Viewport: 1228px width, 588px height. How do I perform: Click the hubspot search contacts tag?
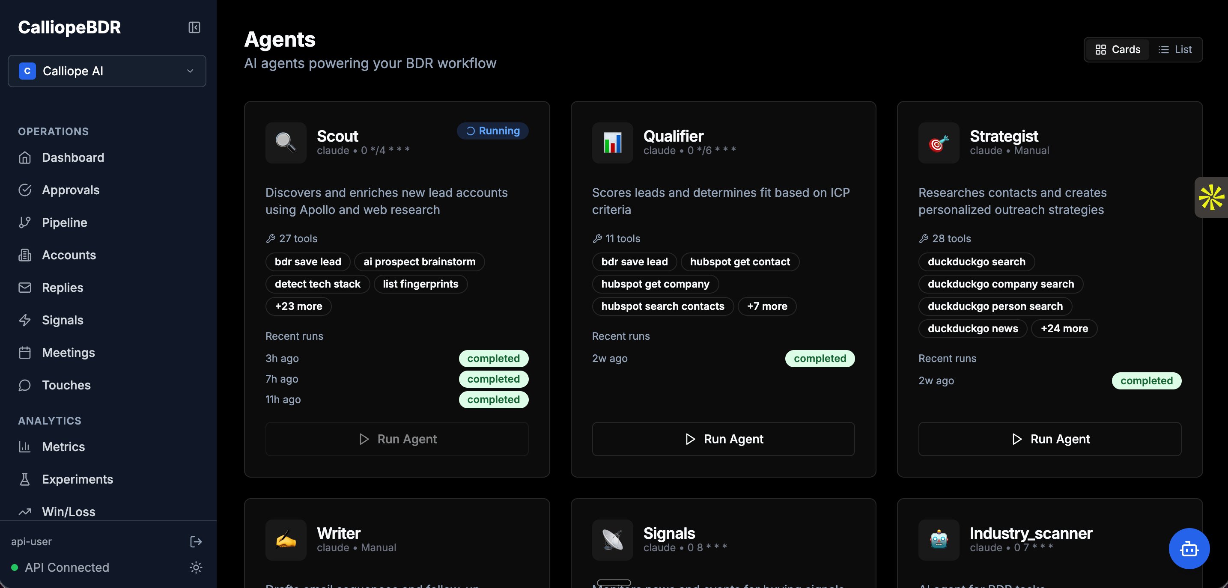(x=663, y=306)
